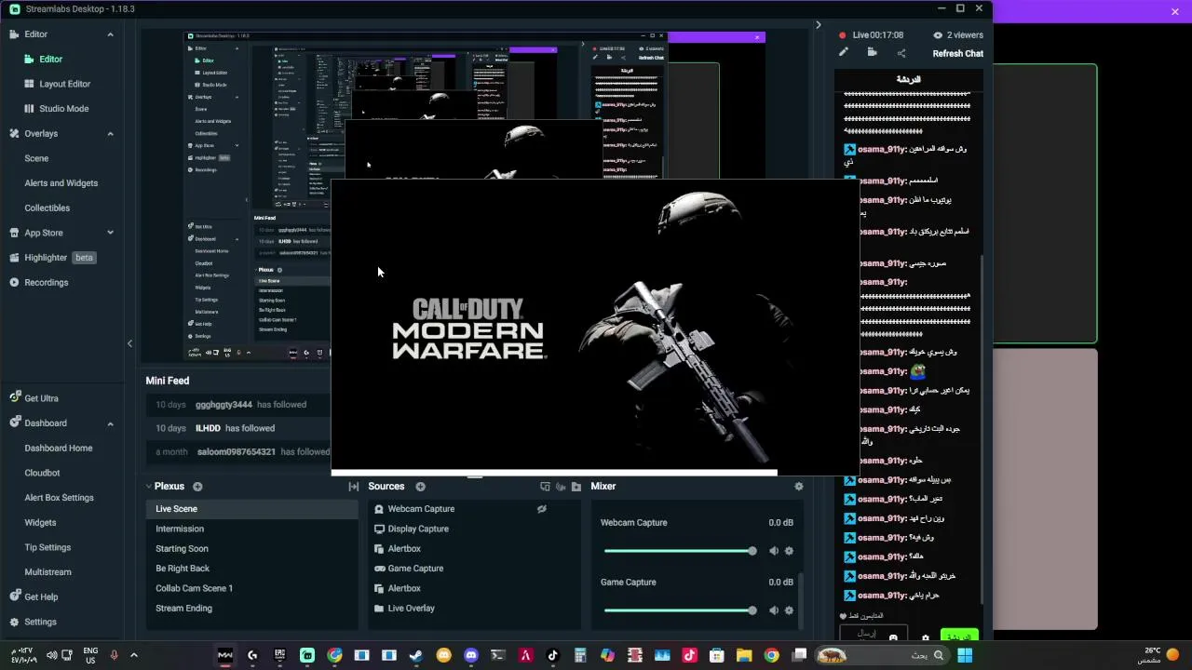Open TikTok from the taskbar

553,655
